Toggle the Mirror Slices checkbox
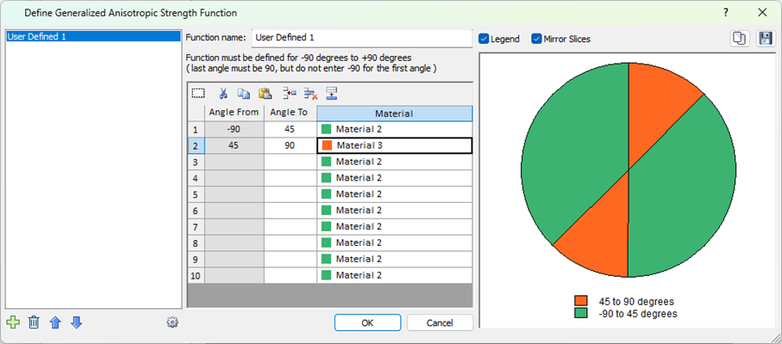This screenshot has height=344, width=782. tap(536, 39)
